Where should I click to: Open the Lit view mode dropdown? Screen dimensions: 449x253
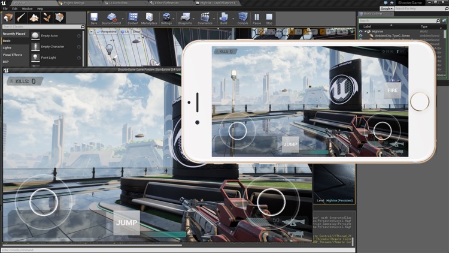(x=124, y=31)
